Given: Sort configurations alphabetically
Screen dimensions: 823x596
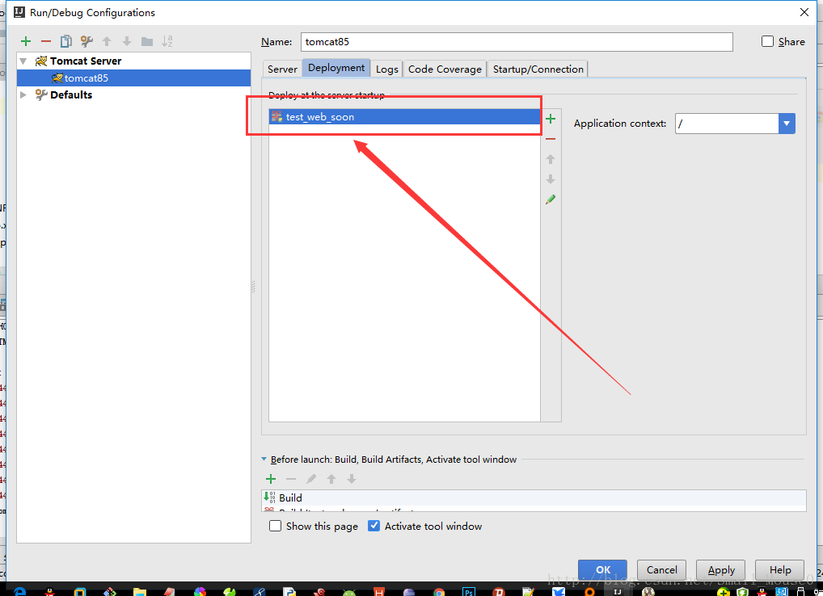Looking at the screenshot, I should pyautogui.click(x=167, y=41).
